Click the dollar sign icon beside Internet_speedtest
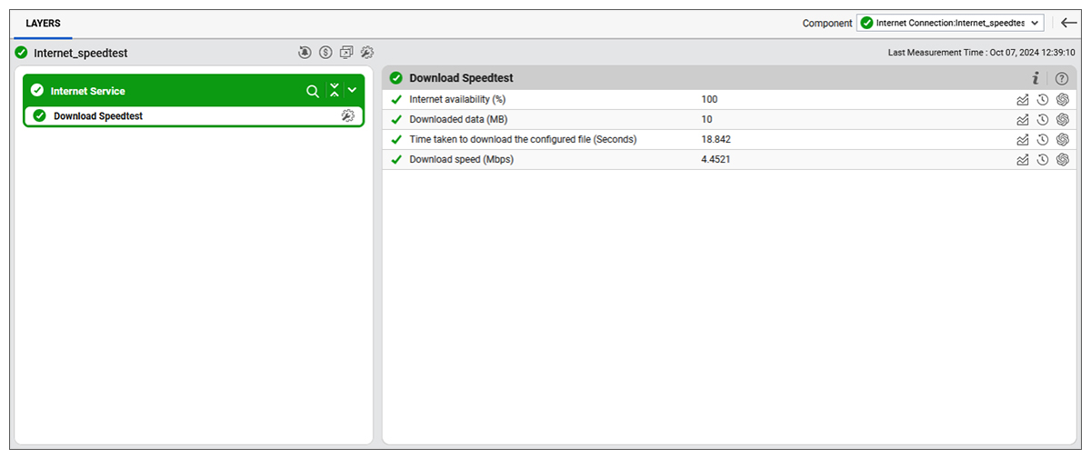This screenshot has width=1091, height=459. [x=325, y=53]
